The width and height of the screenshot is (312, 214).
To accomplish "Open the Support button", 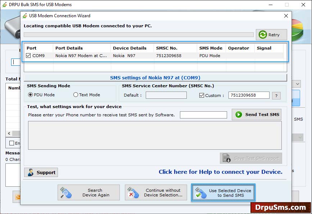I will click(x=41, y=172).
